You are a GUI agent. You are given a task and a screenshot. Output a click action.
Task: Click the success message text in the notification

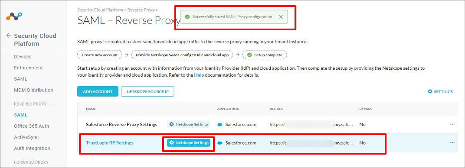point(232,17)
